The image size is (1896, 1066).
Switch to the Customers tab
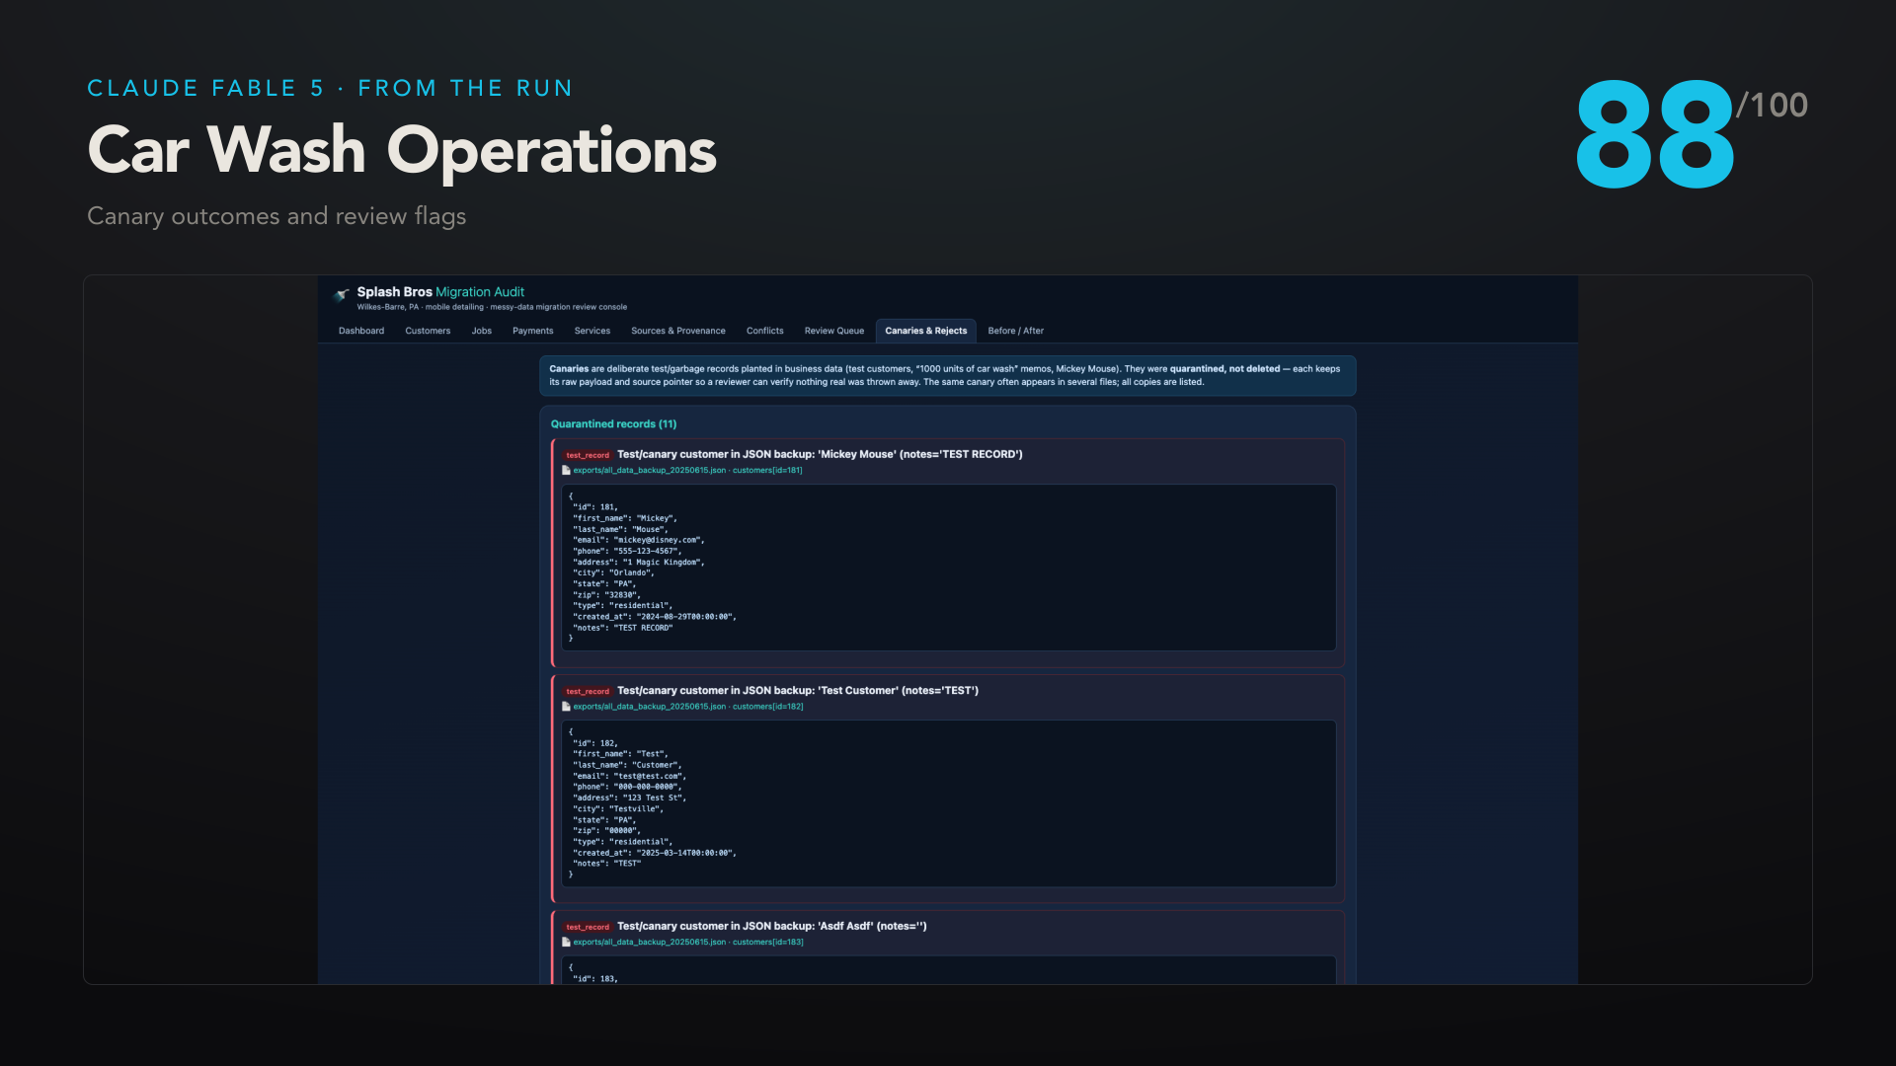point(428,331)
